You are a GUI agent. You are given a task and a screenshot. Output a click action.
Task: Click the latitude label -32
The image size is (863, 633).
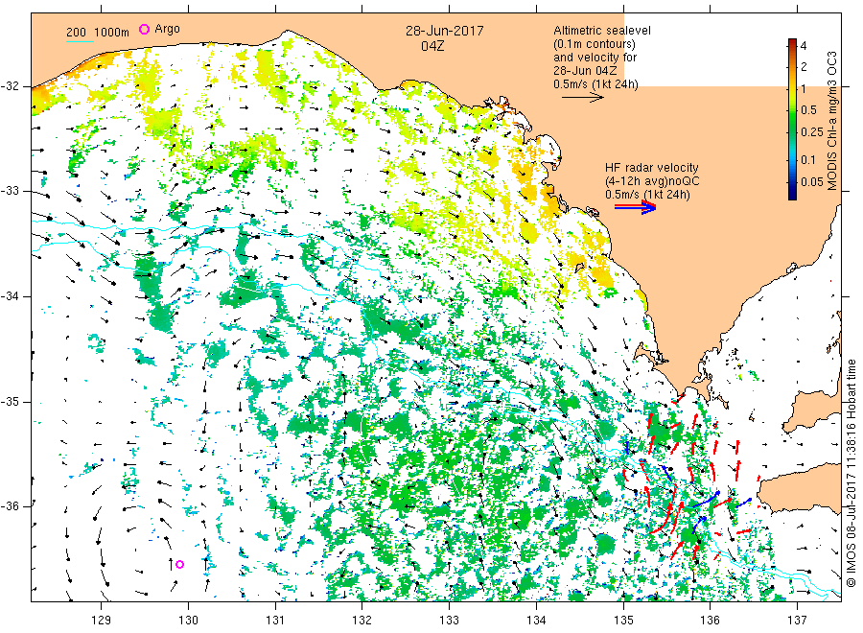coord(10,86)
